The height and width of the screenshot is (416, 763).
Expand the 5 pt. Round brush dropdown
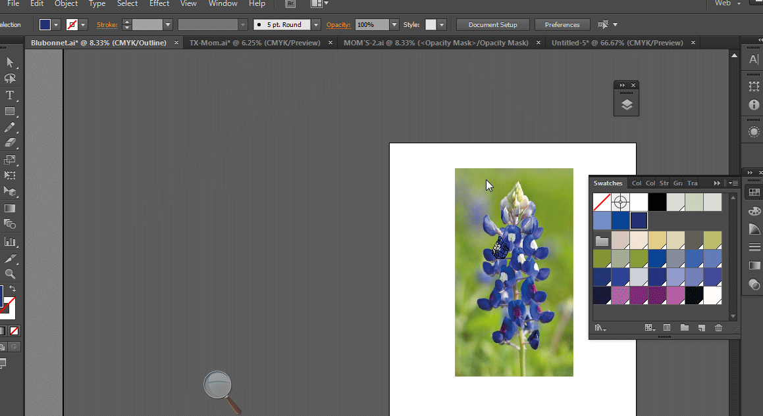click(x=316, y=25)
